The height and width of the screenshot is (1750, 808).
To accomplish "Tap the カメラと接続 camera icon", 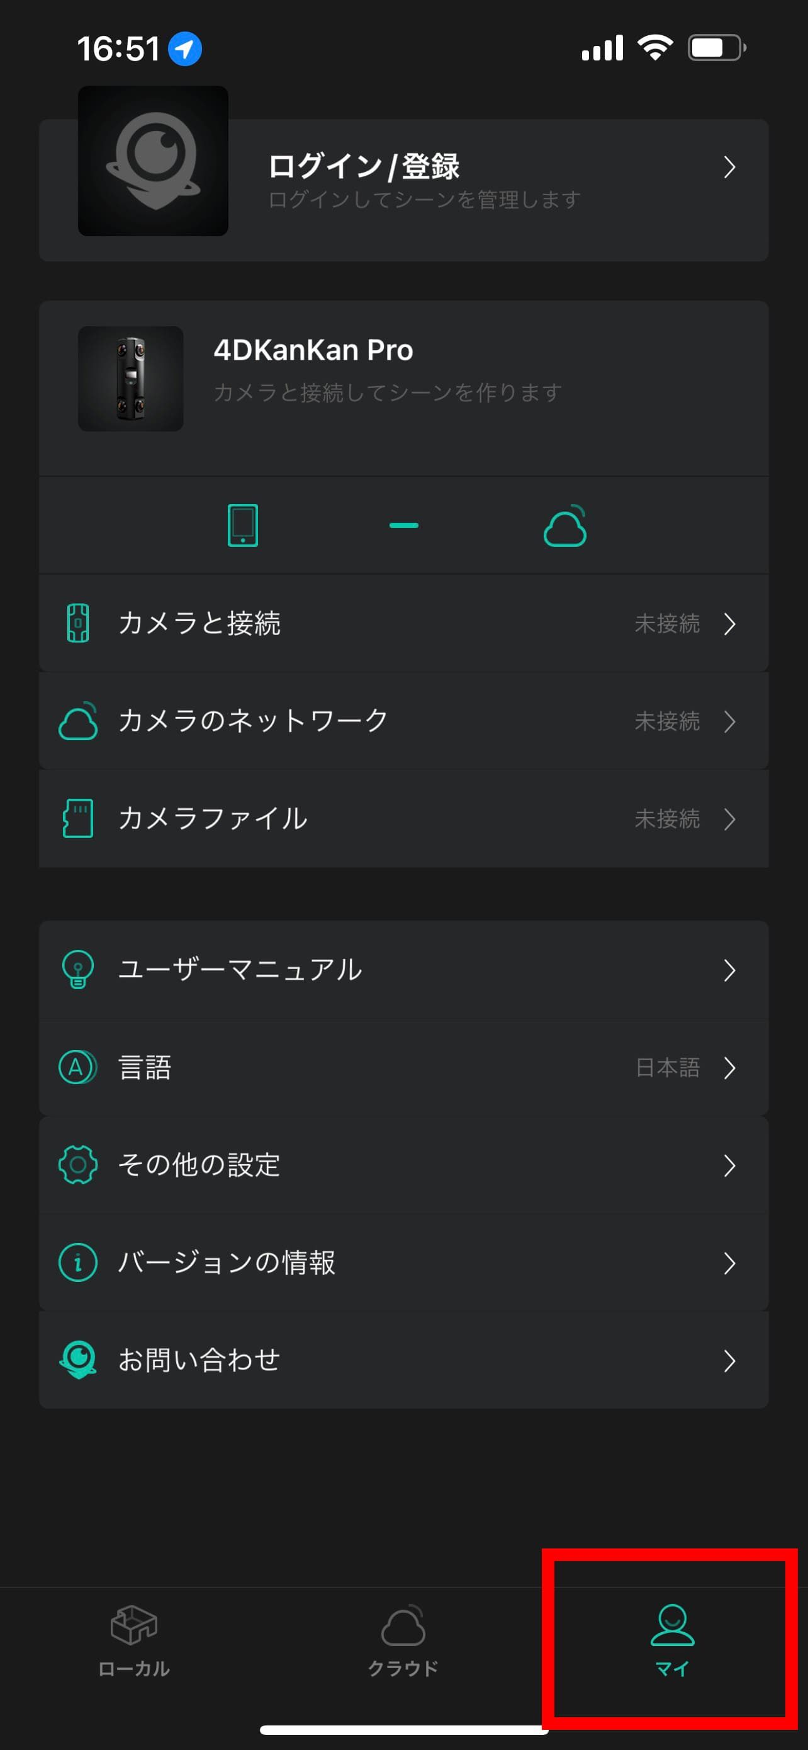I will click(78, 623).
